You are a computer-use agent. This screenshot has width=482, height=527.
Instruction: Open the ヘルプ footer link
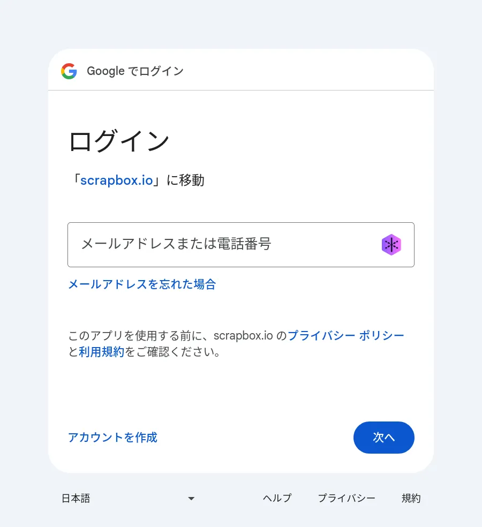[x=277, y=499]
